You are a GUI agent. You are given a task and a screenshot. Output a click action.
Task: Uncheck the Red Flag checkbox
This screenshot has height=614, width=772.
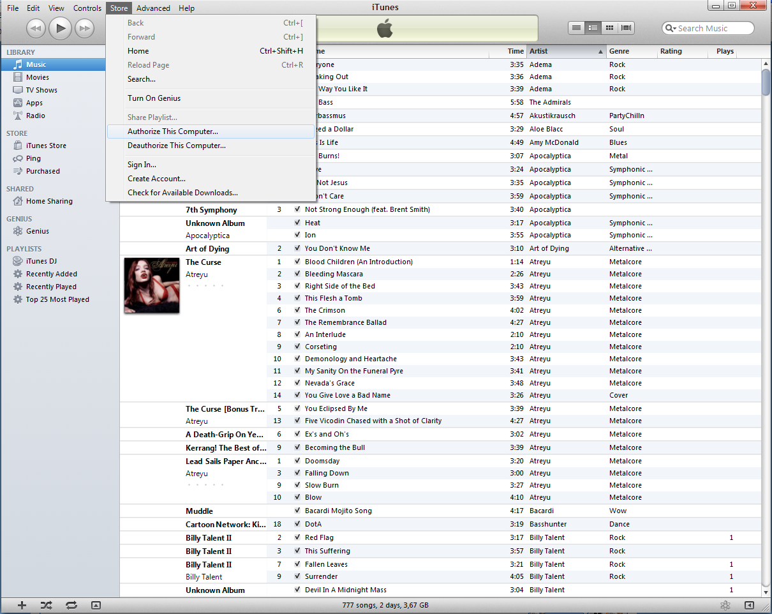(x=297, y=537)
